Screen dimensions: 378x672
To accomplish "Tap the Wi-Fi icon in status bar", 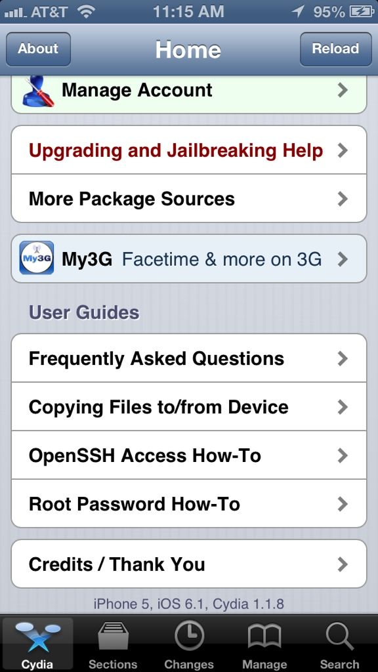I will coord(86,12).
